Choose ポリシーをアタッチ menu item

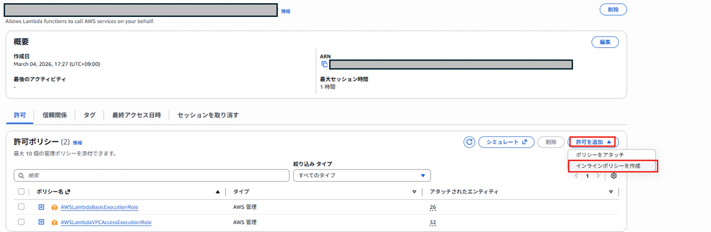pyautogui.click(x=600, y=155)
